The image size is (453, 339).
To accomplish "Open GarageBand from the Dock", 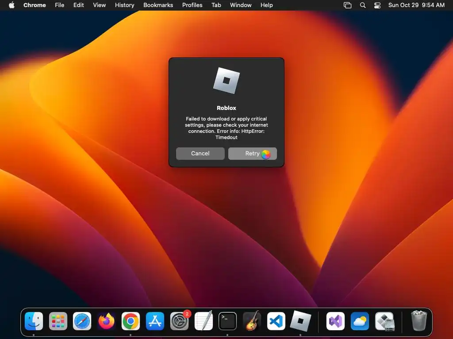I will click(x=252, y=321).
